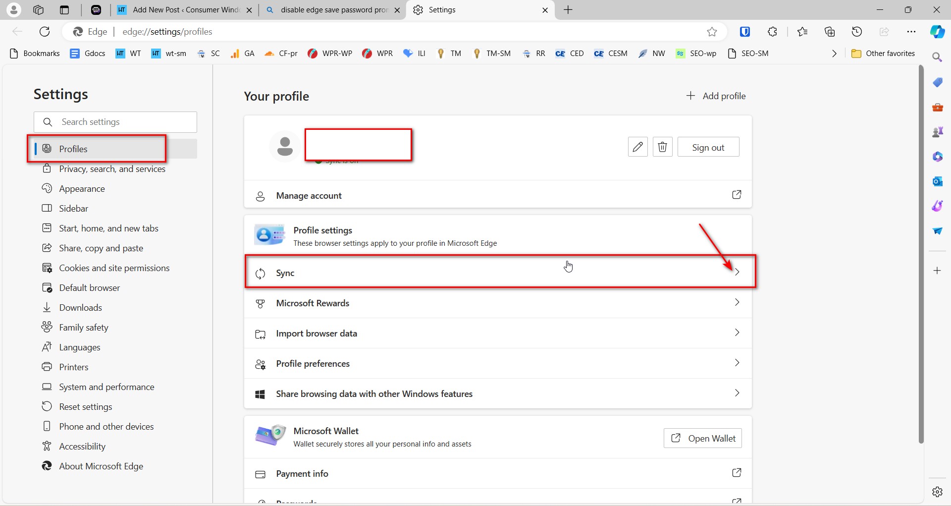Viewport: 951px width, 506px height.
Task: Open a new tab with plus button
Action: click(568, 10)
